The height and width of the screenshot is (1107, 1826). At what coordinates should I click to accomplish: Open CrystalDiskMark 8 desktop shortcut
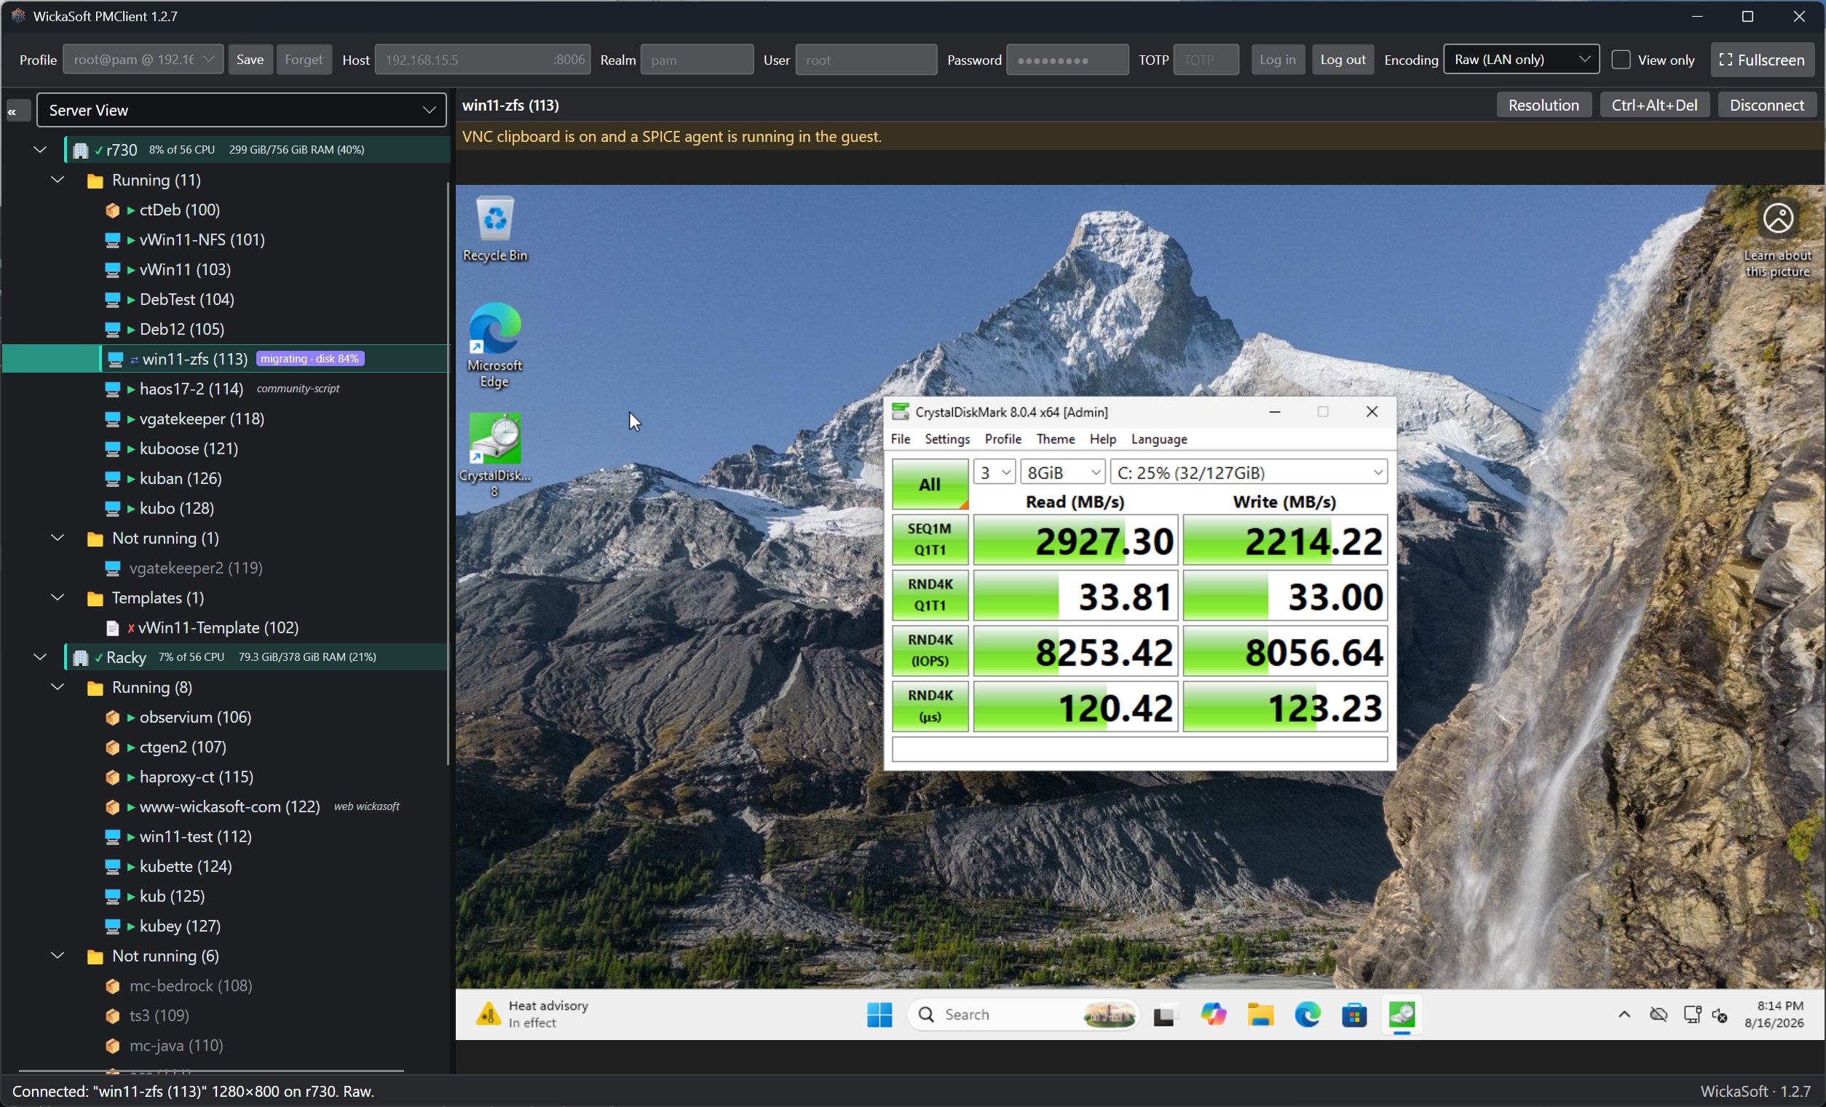[494, 454]
